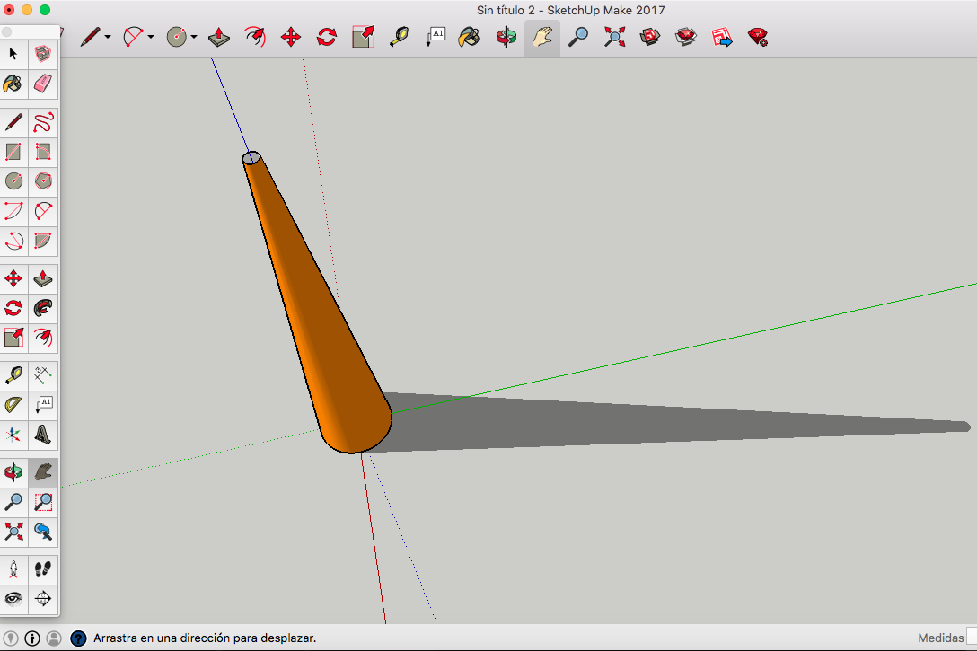977x651 pixels.
Task: Choose the Section Plane tool
Action: click(x=42, y=599)
